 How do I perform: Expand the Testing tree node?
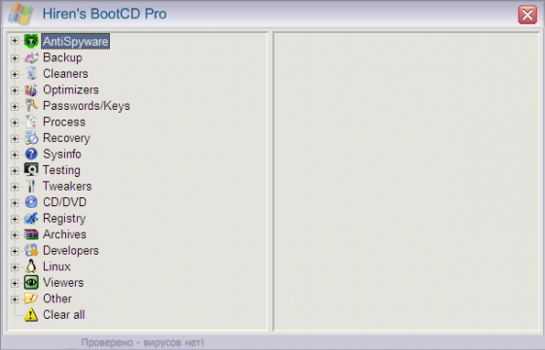pos(15,170)
